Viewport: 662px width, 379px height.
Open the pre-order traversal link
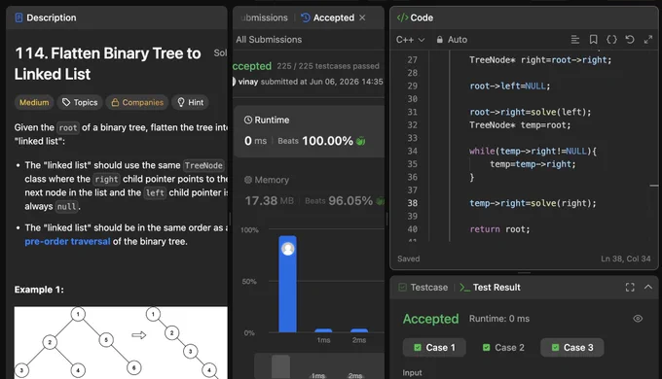click(x=67, y=242)
